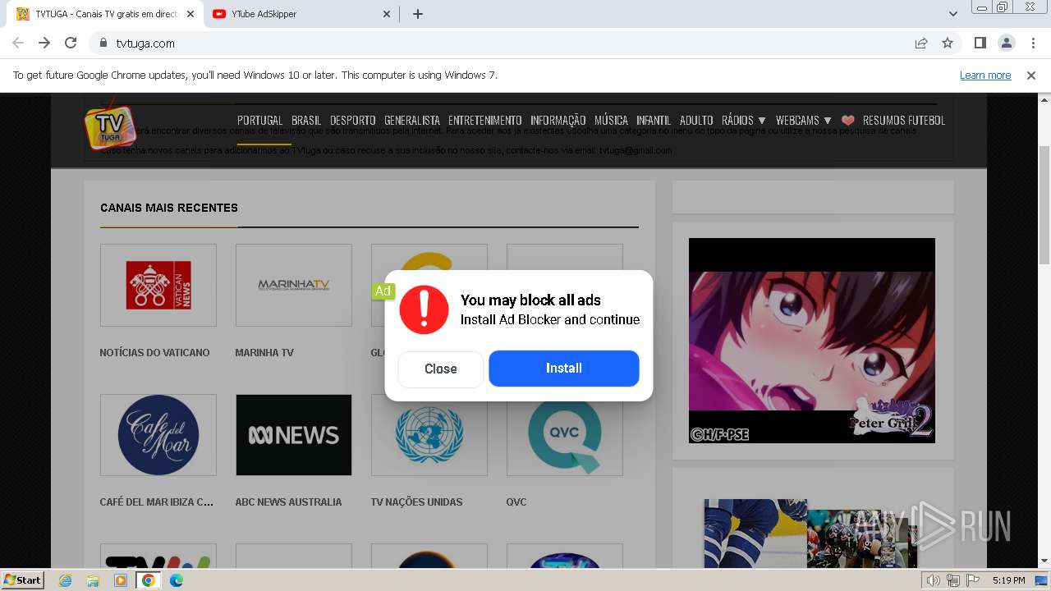
Task: Select the TVTUGA browser tab
Action: coord(105,14)
